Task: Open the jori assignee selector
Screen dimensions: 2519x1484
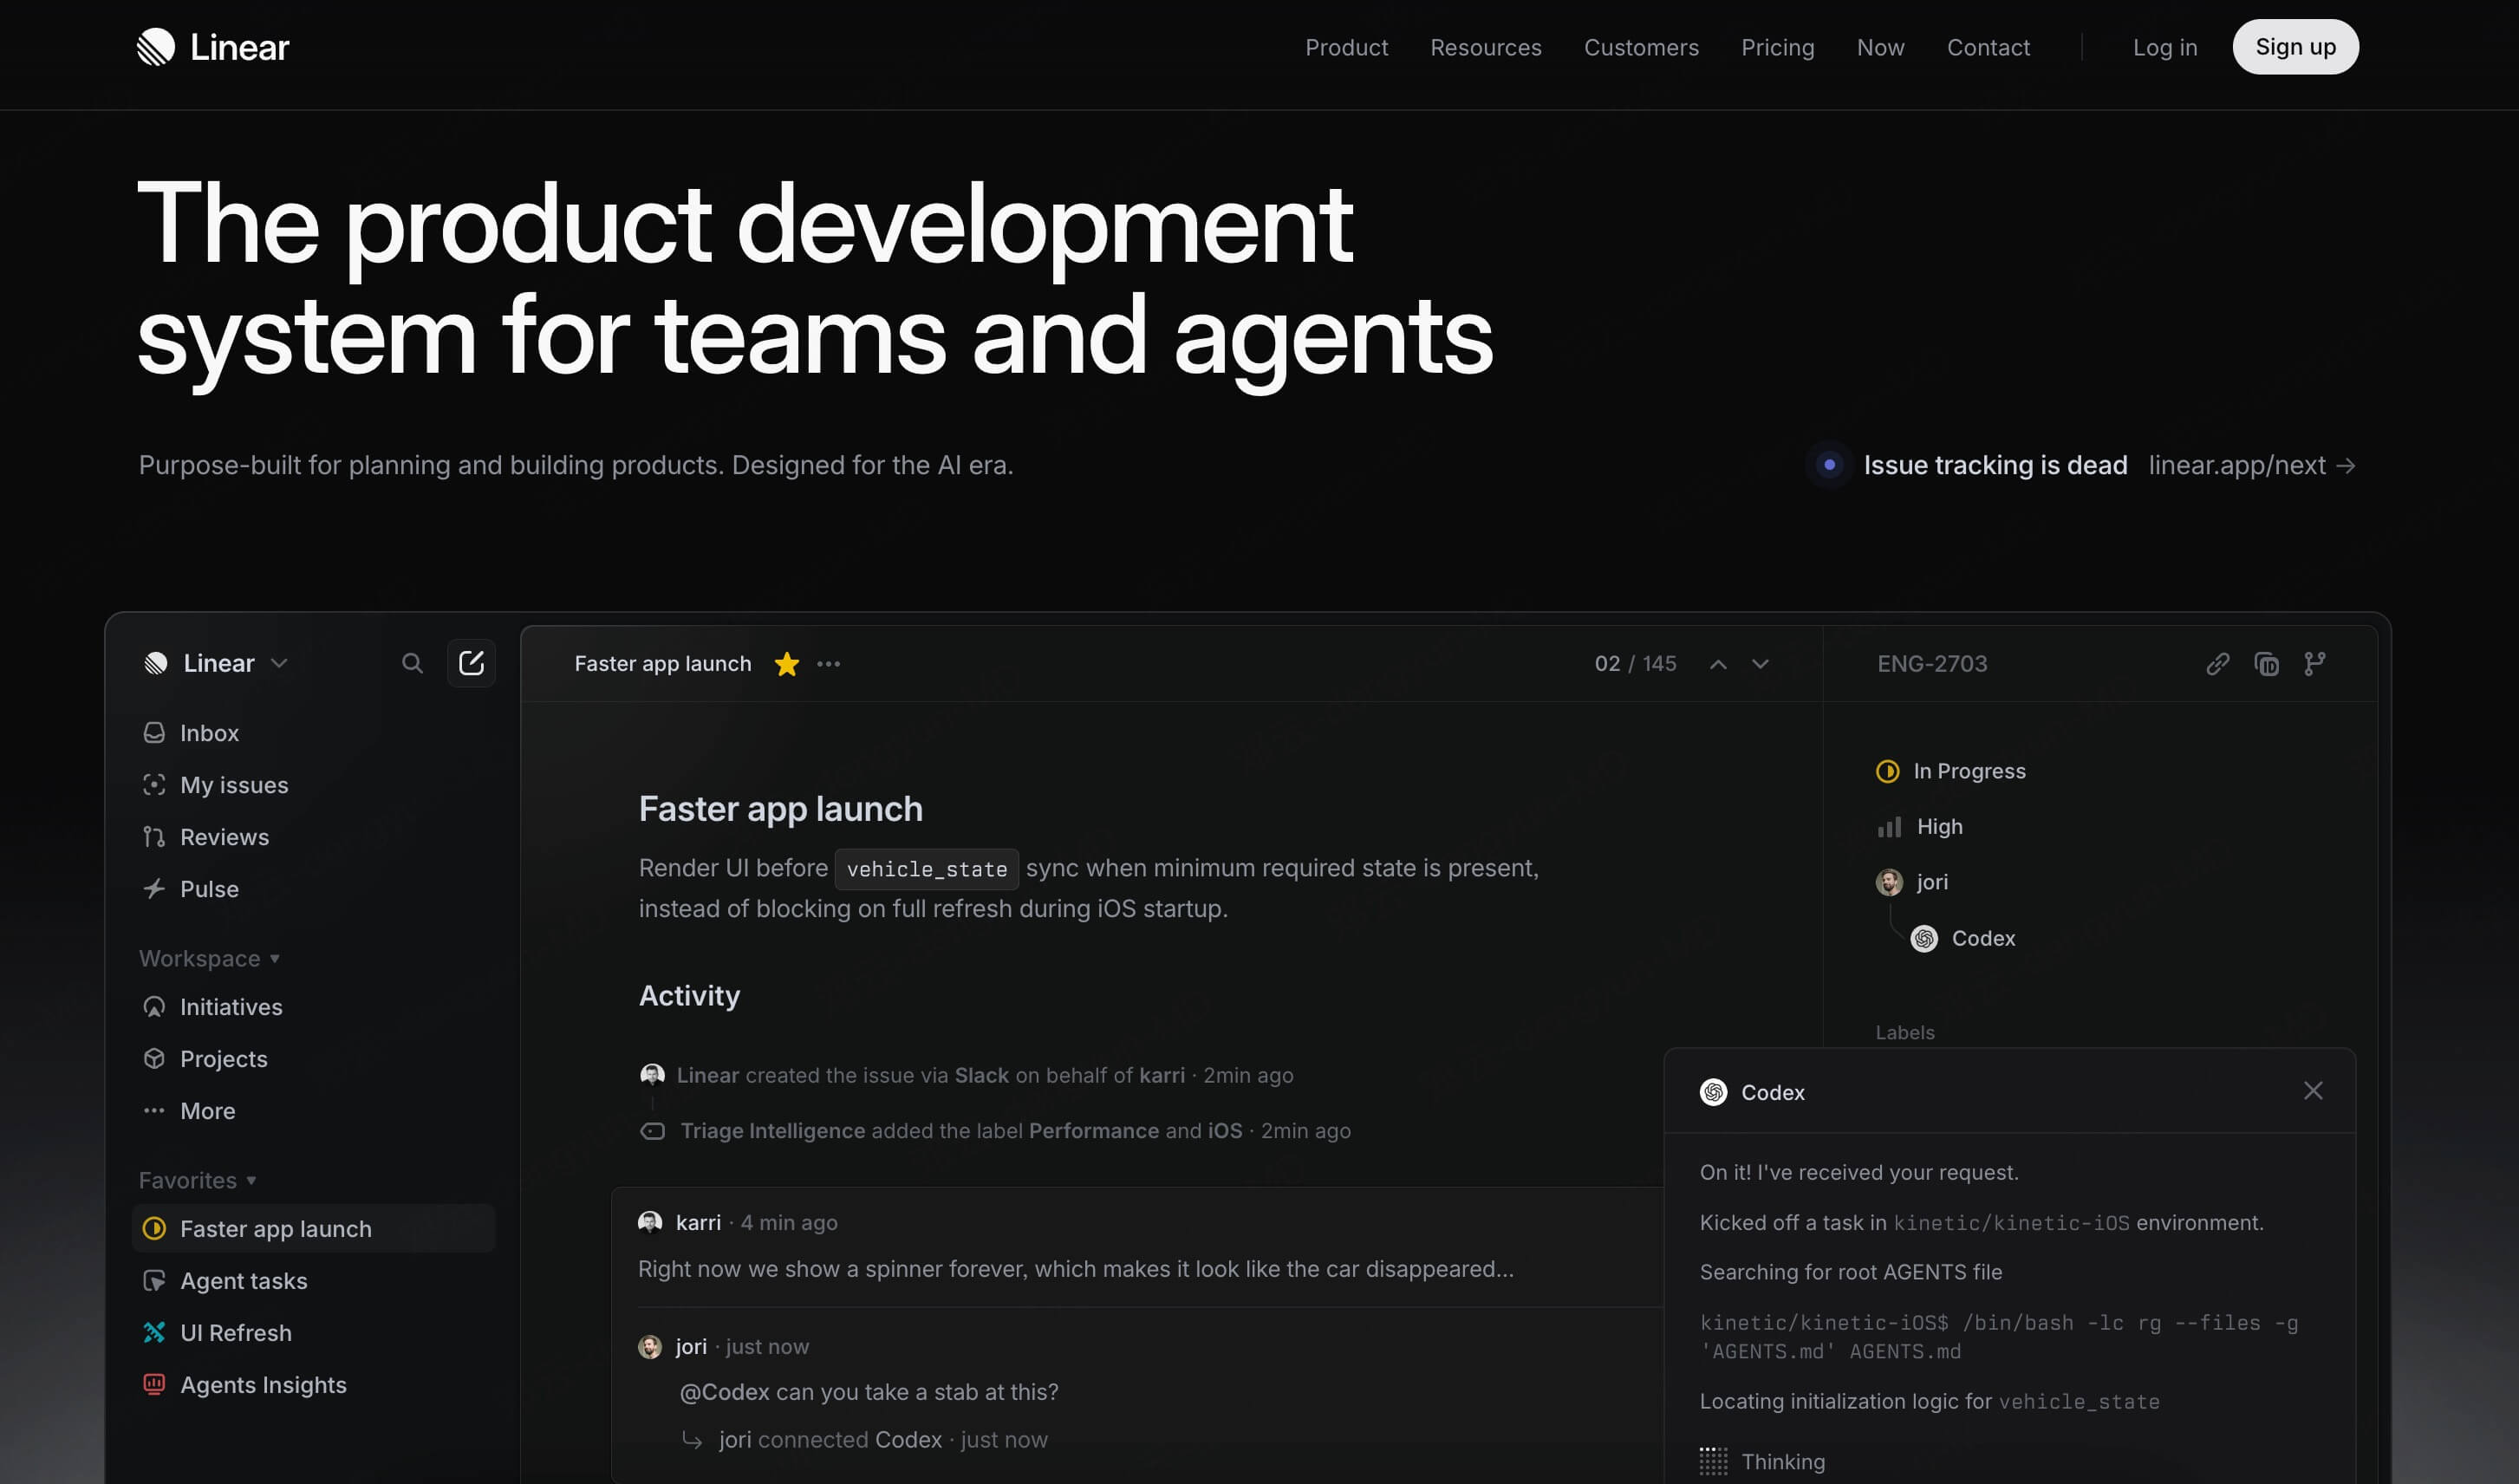Action: click(1913, 882)
